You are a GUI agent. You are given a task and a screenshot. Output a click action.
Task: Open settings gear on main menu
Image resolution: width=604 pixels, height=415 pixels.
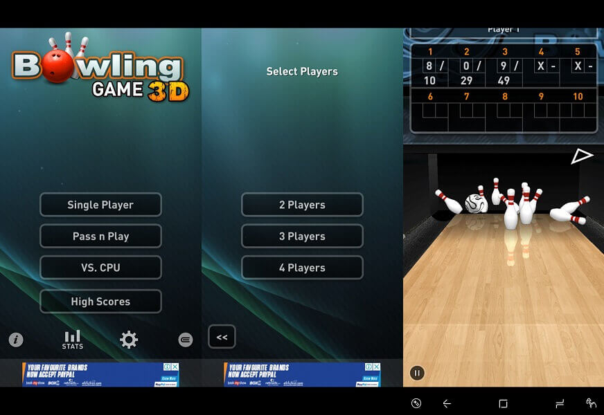coord(129,340)
